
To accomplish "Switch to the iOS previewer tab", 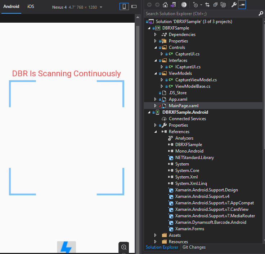I will [31, 6].
